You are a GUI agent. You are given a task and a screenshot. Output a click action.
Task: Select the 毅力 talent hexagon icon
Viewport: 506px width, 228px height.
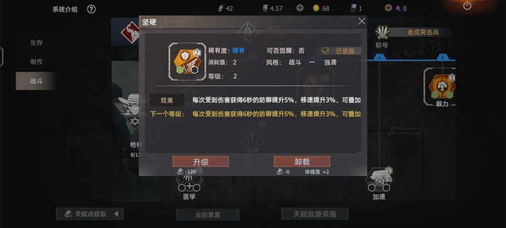pyautogui.click(x=442, y=86)
